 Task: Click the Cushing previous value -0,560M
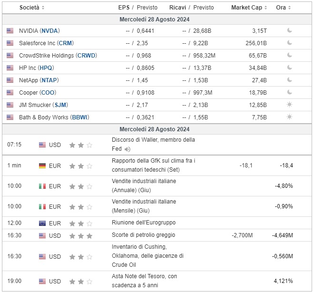pos(283,256)
